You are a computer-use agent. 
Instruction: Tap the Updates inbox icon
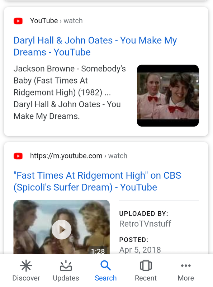click(66, 265)
